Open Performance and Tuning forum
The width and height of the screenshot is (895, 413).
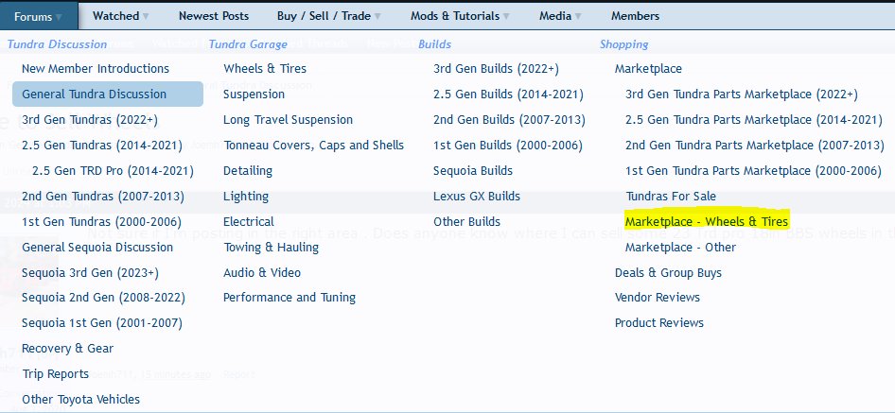pos(290,297)
